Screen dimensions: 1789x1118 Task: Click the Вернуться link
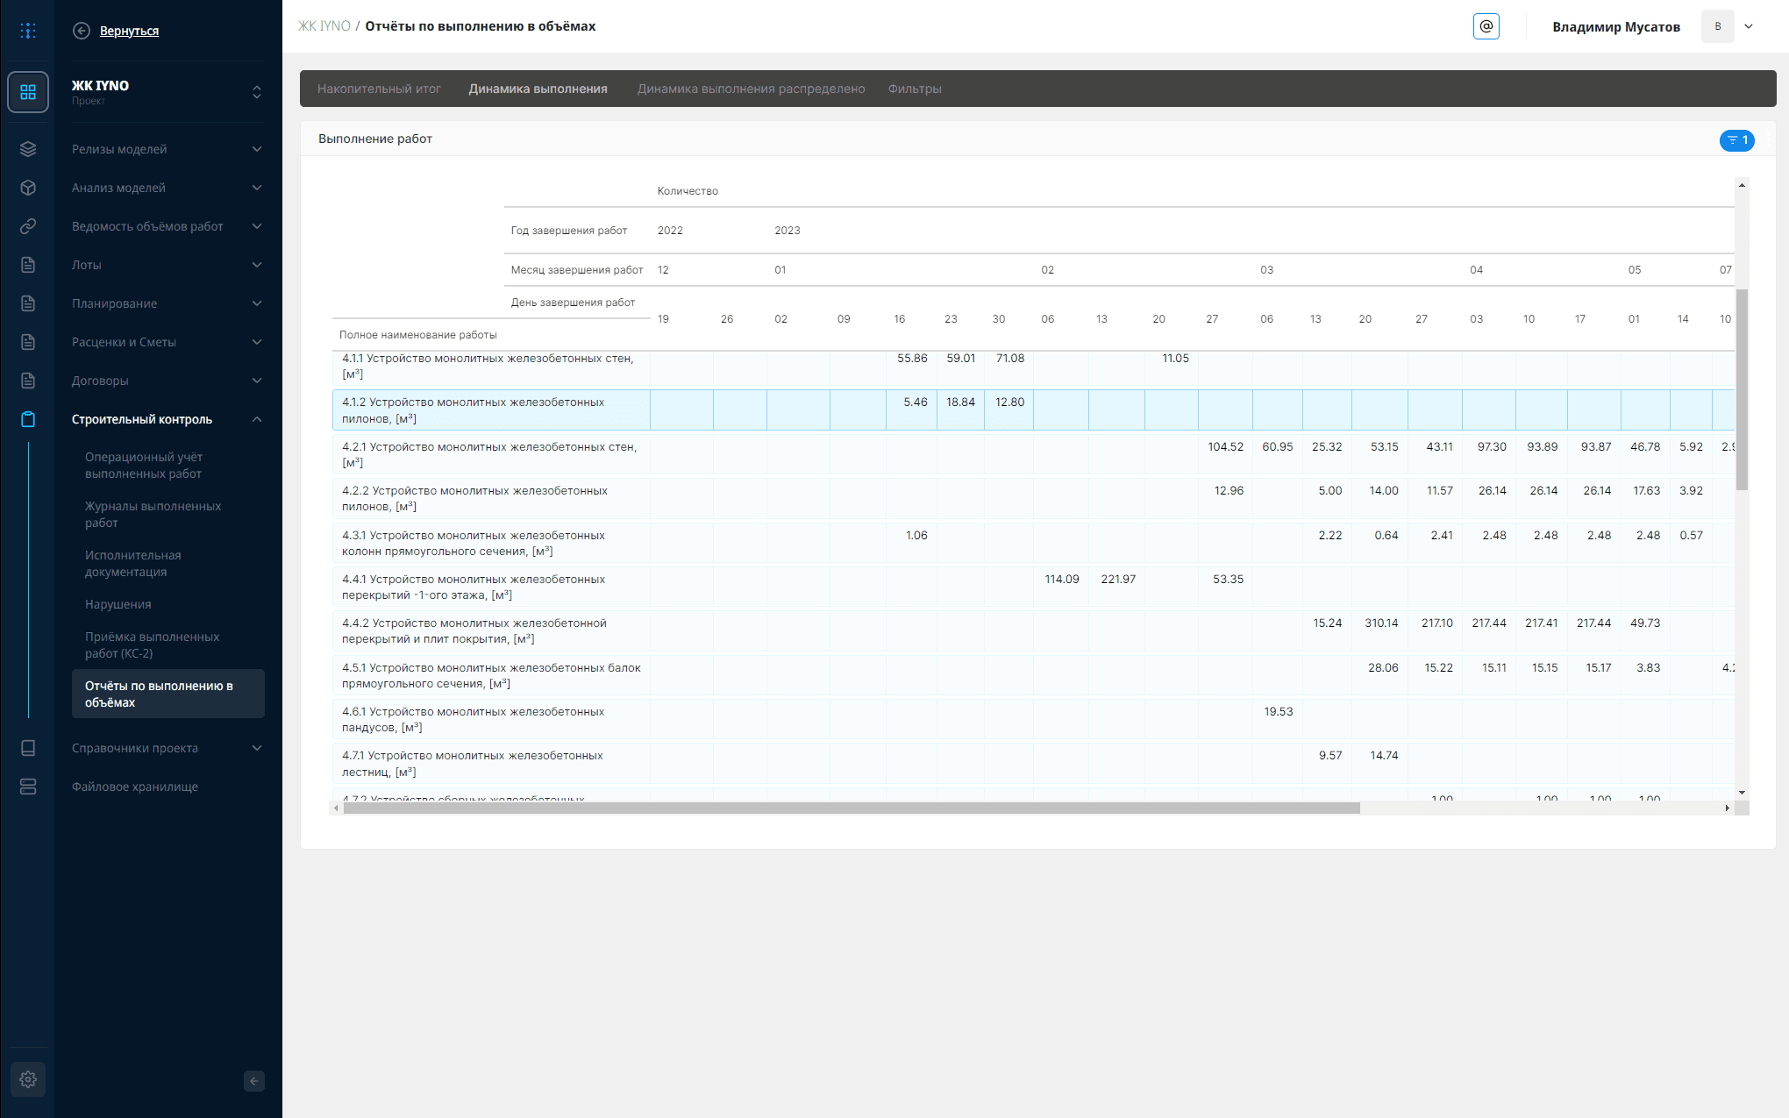[x=129, y=31]
